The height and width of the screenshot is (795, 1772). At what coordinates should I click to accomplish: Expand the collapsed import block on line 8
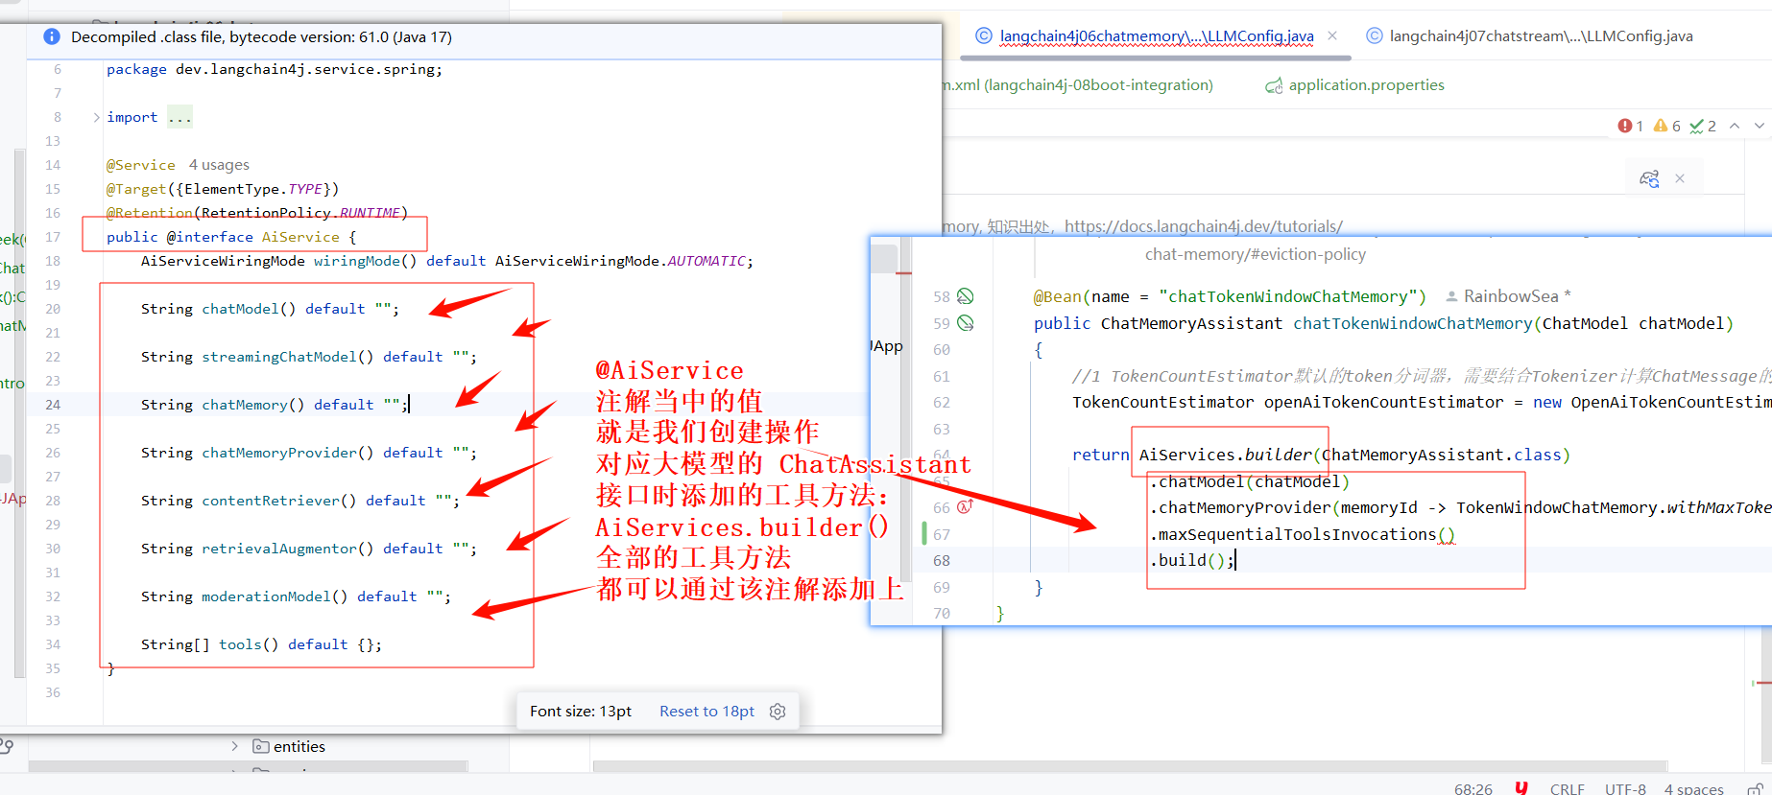96,117
